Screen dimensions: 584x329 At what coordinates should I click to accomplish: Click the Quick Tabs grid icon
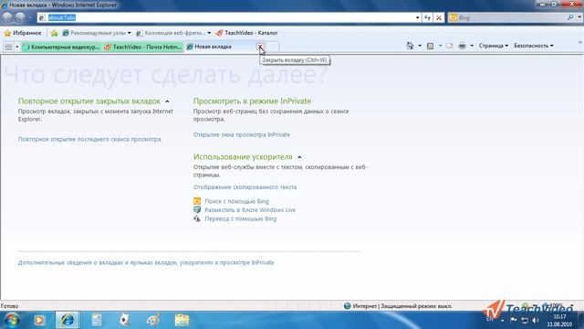[x=8, y=47]
